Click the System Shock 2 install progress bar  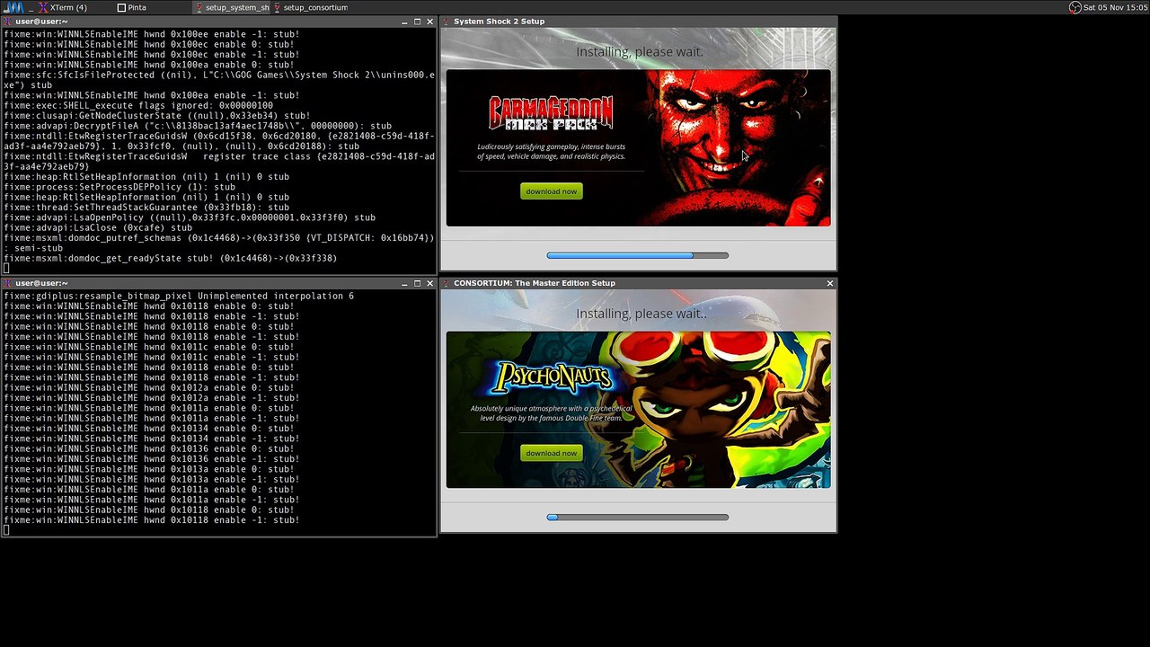pos(638,255)
